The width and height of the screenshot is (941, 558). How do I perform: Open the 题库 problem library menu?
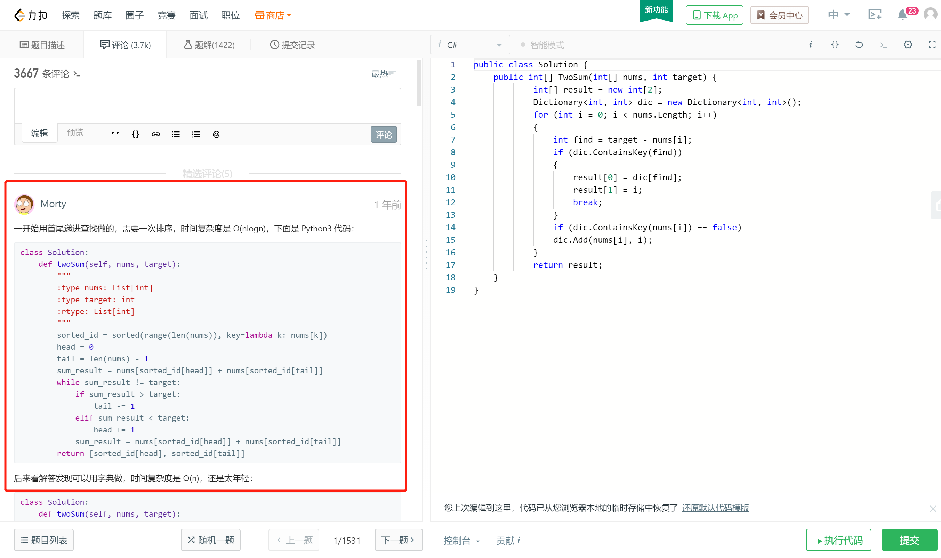pos(102,15)
